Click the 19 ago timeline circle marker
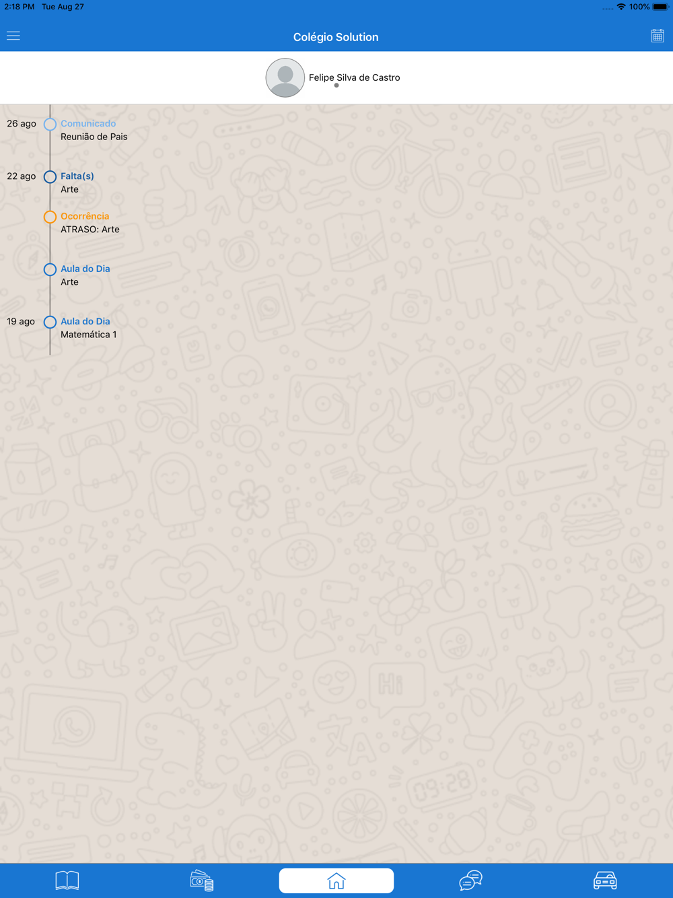Screen dimensions: 673x898 50,322
